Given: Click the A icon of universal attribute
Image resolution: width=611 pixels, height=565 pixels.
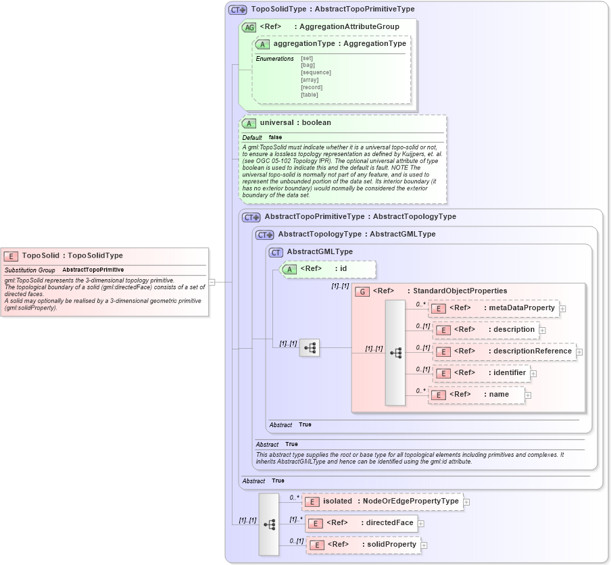Looking at the screenshot, I should [x=249, y=124].
